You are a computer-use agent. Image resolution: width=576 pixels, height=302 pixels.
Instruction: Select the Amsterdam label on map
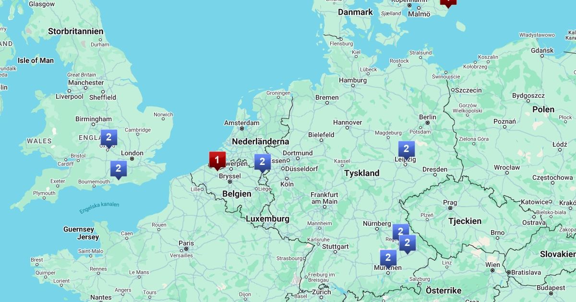coord(242,123)
